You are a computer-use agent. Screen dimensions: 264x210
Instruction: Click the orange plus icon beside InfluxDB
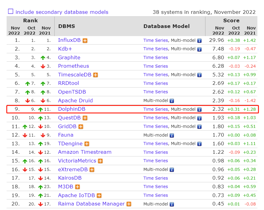(85, 41)
